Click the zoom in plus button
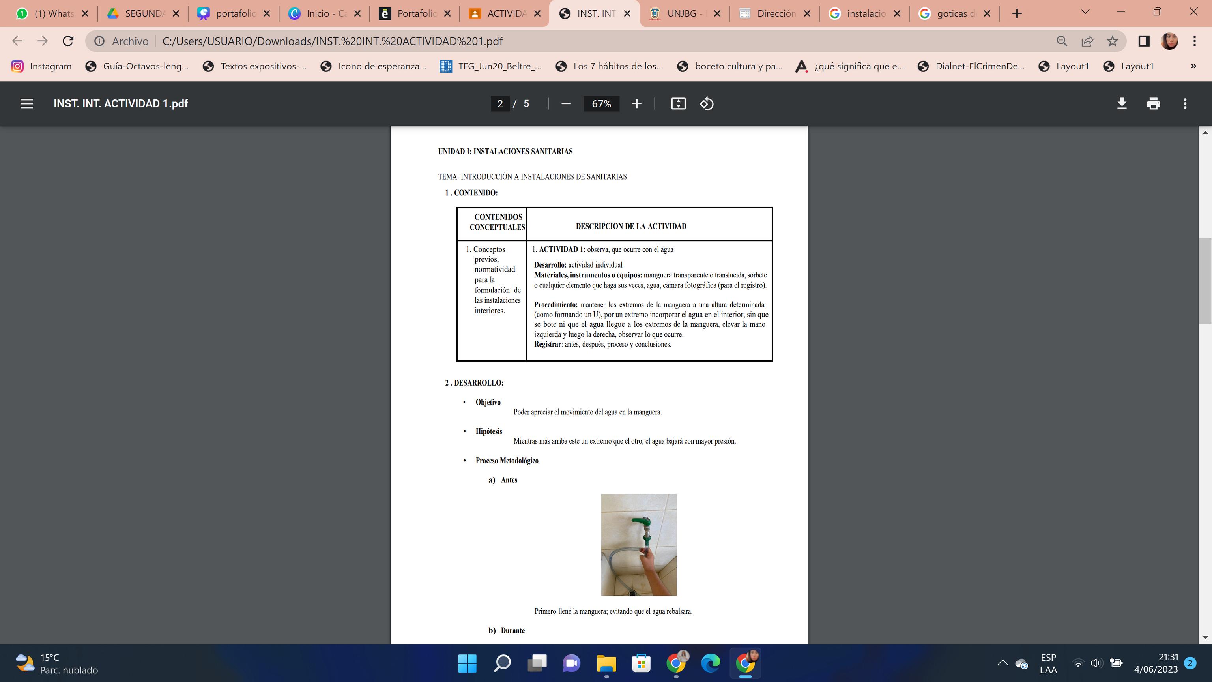 tap(637, 103)
